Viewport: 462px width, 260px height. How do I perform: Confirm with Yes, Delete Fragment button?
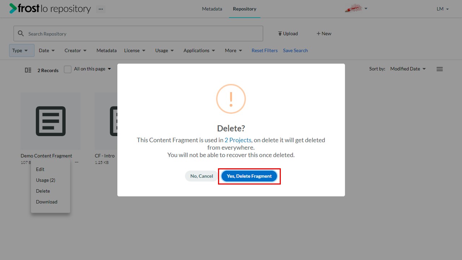(249, 176)
